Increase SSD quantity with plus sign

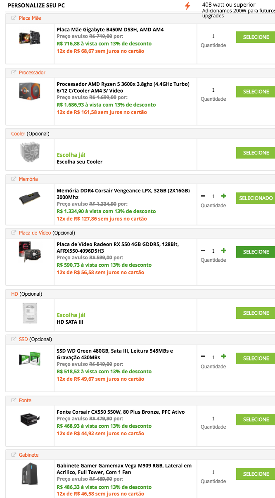pos(224,356)
